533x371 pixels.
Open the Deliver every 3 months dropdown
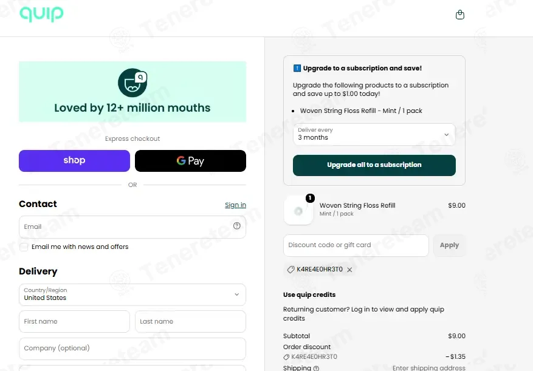coord(374,134)
